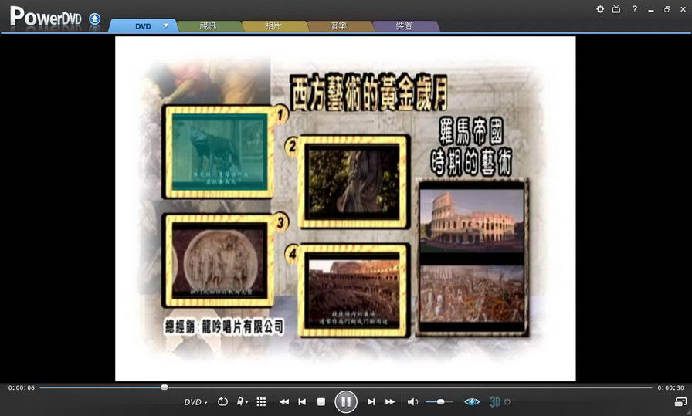Switch to the 音樂 tab
This screenshot has width=692, height=416.
pyautogui.click(x=338, y=26)
